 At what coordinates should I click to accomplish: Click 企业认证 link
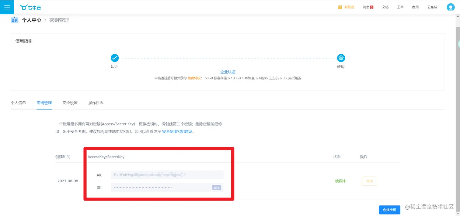coord(228,72)
